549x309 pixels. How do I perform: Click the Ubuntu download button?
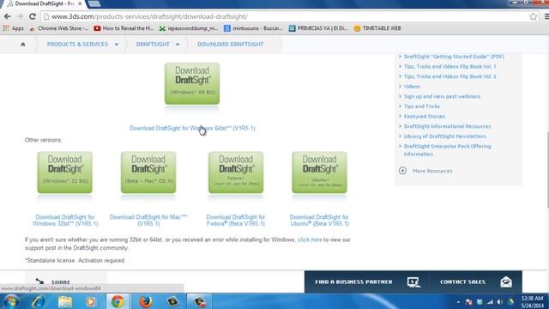tap(319, 173)
